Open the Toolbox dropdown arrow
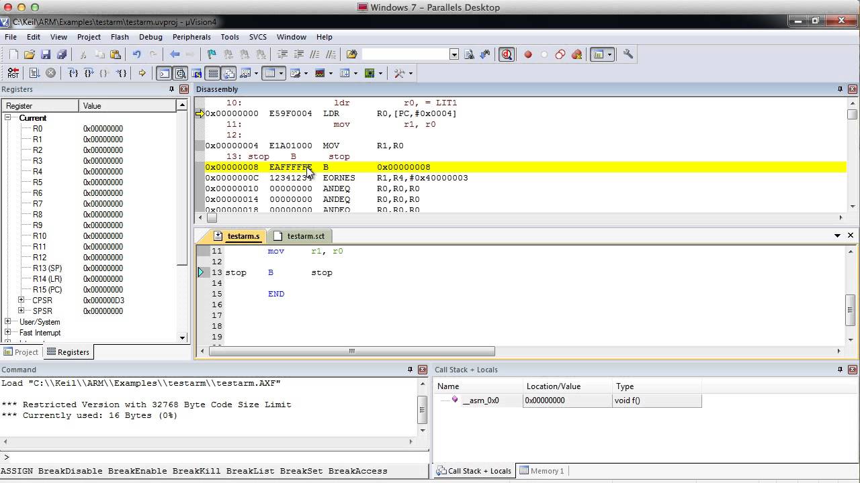Viewport: 860px width, 483px height. 411,73
